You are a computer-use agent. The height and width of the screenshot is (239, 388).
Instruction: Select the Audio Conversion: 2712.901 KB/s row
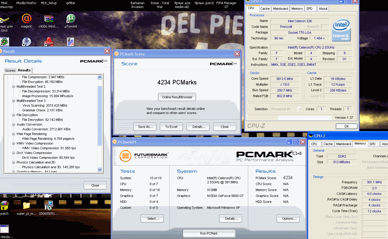(47, 129)
